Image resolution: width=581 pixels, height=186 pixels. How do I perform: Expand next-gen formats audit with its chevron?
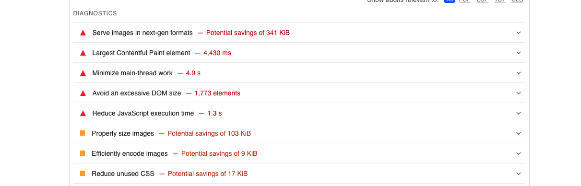519,33
